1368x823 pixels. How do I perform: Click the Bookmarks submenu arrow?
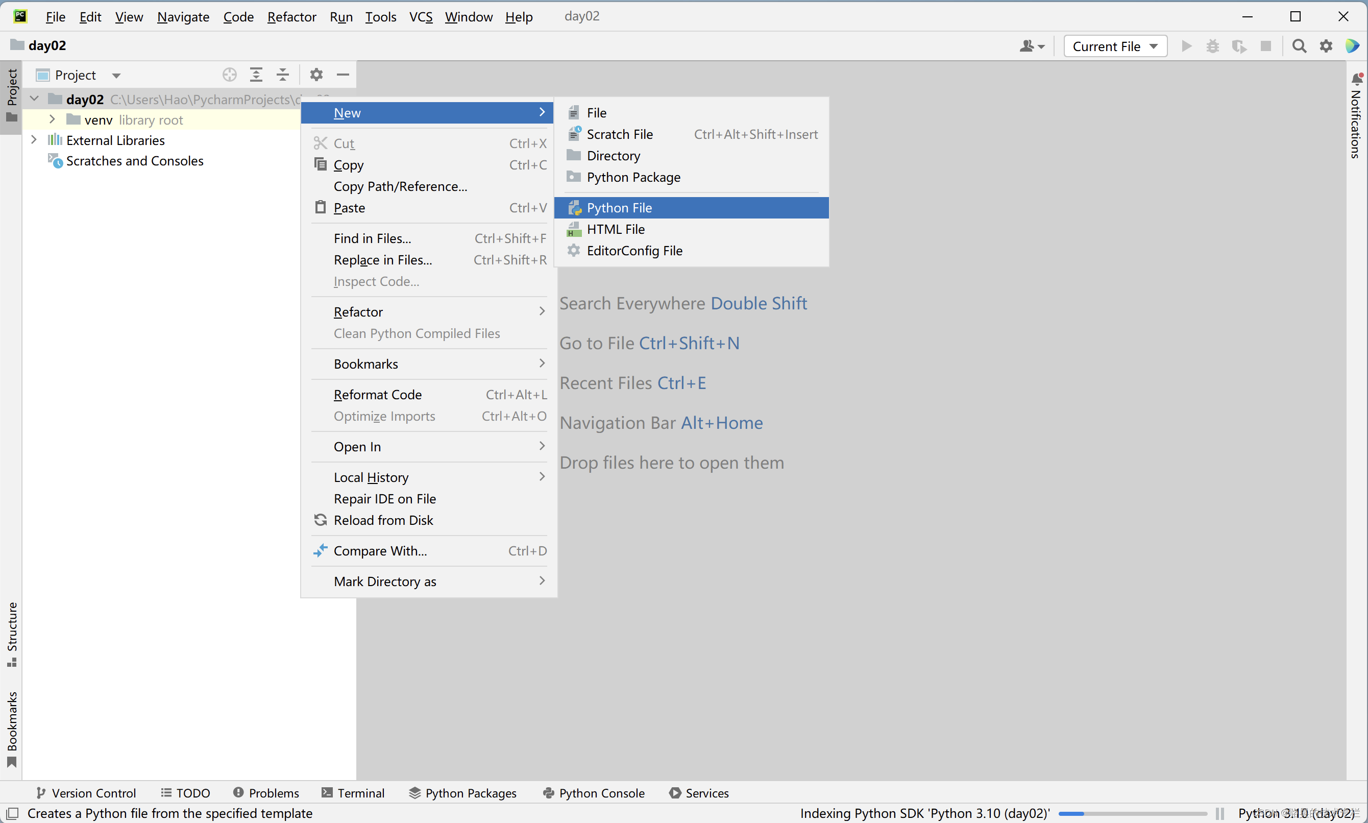(x=542, y=364)
